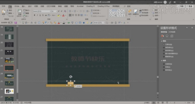195x104 pixels.
Task: Open the Fill & Line tab icon
Action: [x=162, y=36]
